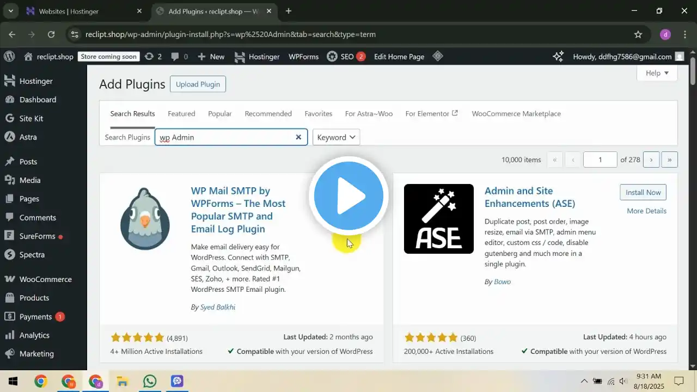Open the WordPress logo menu

pyautogui.click(x=9, y=57)
